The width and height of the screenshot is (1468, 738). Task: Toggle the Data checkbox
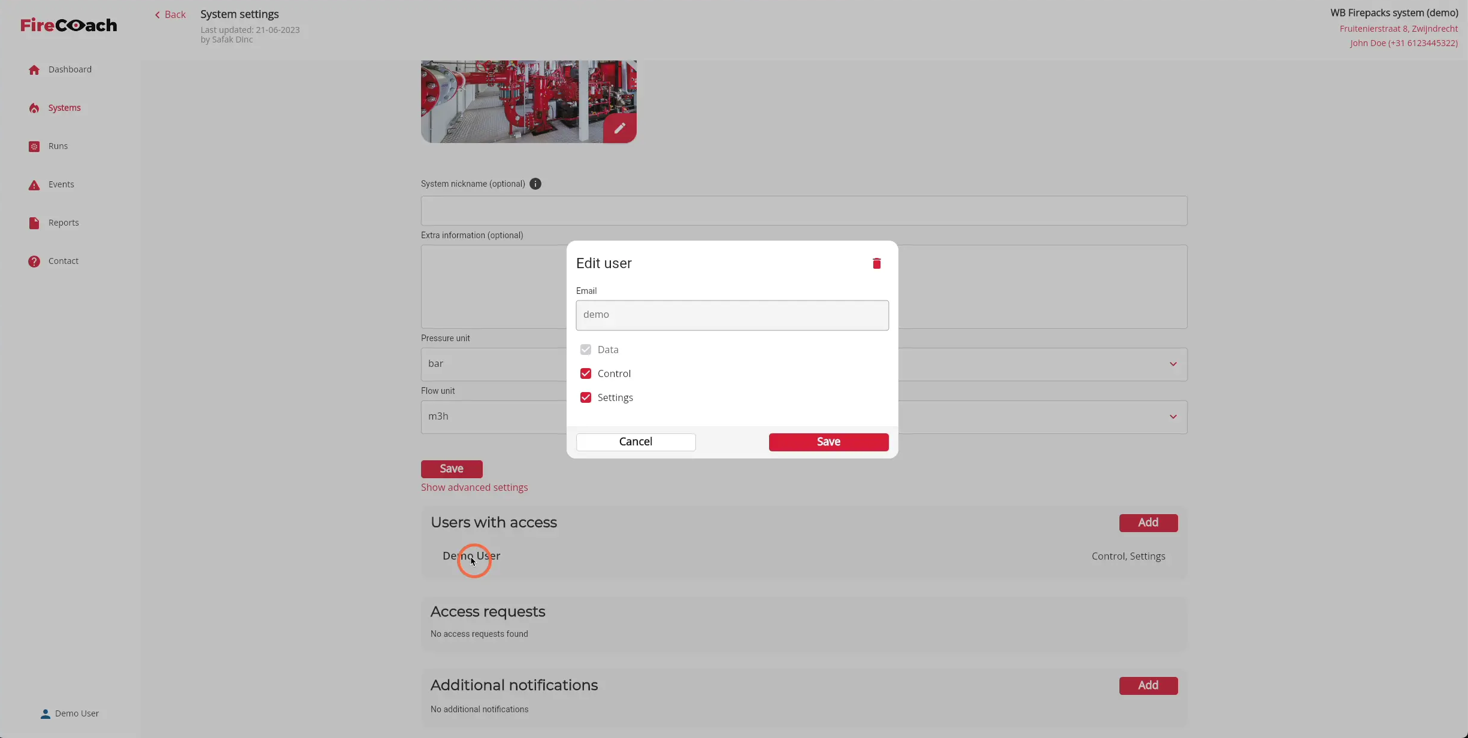pyautogui.click(x=586, y=350)
